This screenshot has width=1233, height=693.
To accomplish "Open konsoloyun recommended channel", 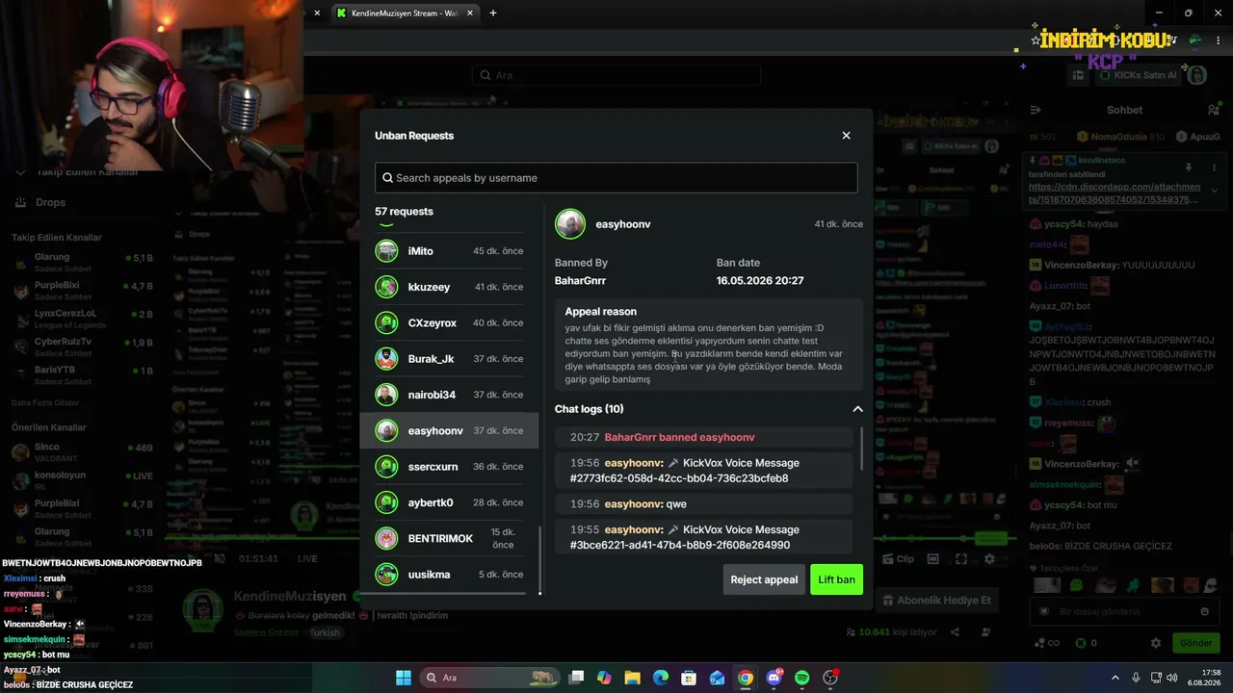I will (x=83, y=481).
